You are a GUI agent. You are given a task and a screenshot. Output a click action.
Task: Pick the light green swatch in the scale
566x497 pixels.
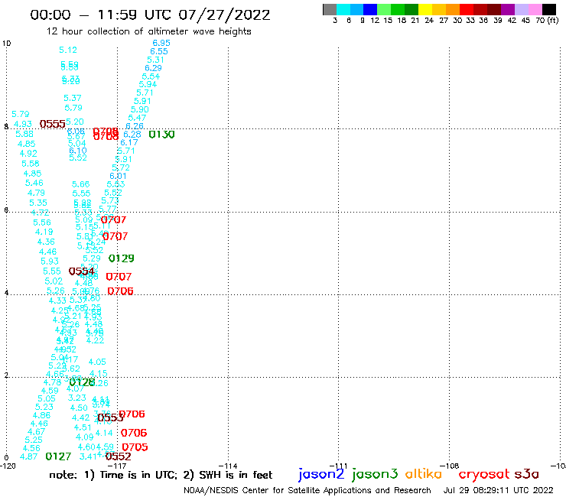(384, 9)
